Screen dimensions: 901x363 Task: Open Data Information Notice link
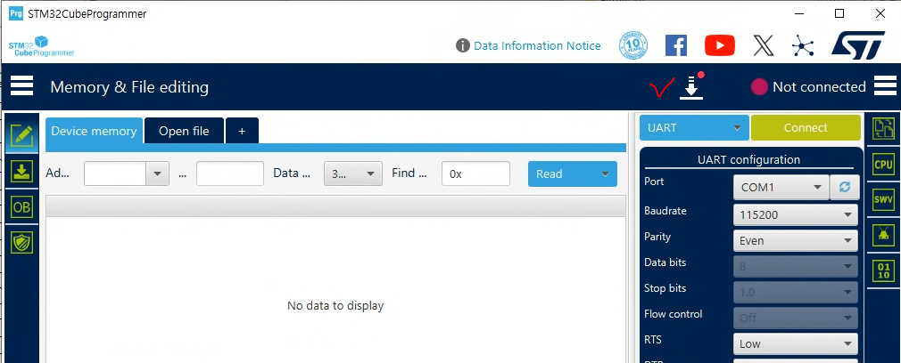tap(537, 46)
